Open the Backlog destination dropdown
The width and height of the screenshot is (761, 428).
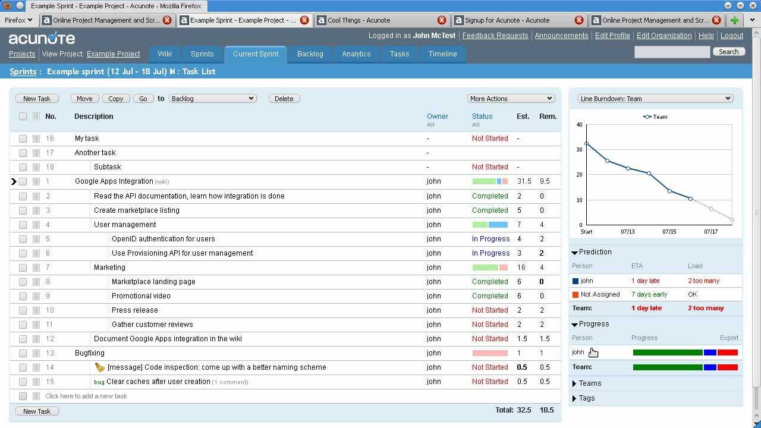[x=212, y=99]
